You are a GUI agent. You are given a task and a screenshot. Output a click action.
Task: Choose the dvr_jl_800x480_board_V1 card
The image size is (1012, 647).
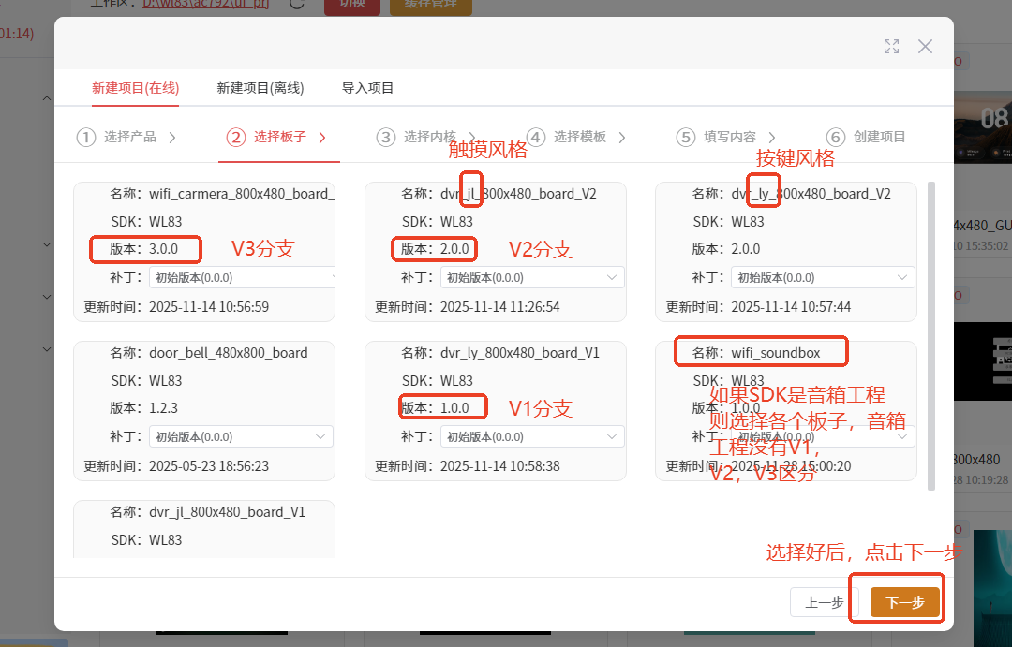(204, 529)
